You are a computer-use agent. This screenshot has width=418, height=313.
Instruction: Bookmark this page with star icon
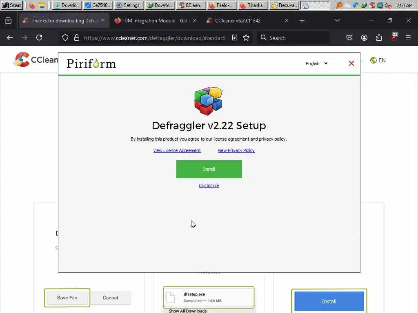pos(246,38)
